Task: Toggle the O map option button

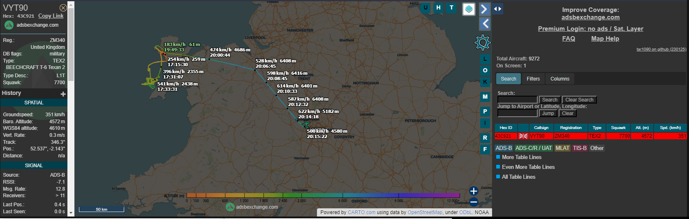Action: click(485, 71)
